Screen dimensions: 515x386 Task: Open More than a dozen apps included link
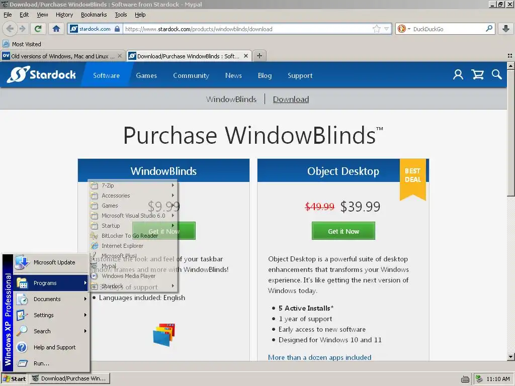[319, 357]
